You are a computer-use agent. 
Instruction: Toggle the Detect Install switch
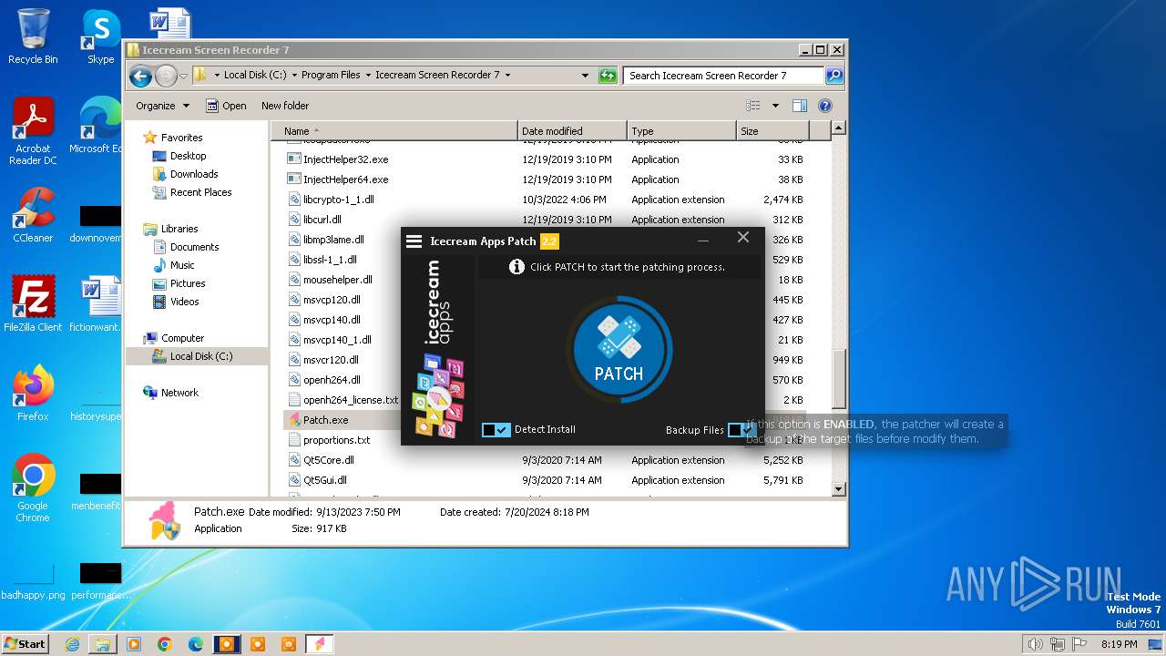(496, 429)
